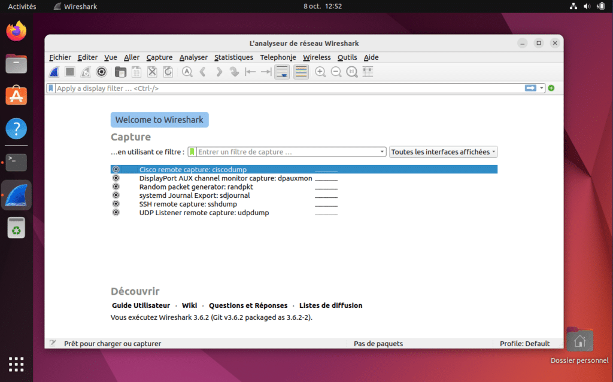The width and height of the screenshot is (613, 382).
Task: Click the Restart current capture icon
Action: coord(86,72)
